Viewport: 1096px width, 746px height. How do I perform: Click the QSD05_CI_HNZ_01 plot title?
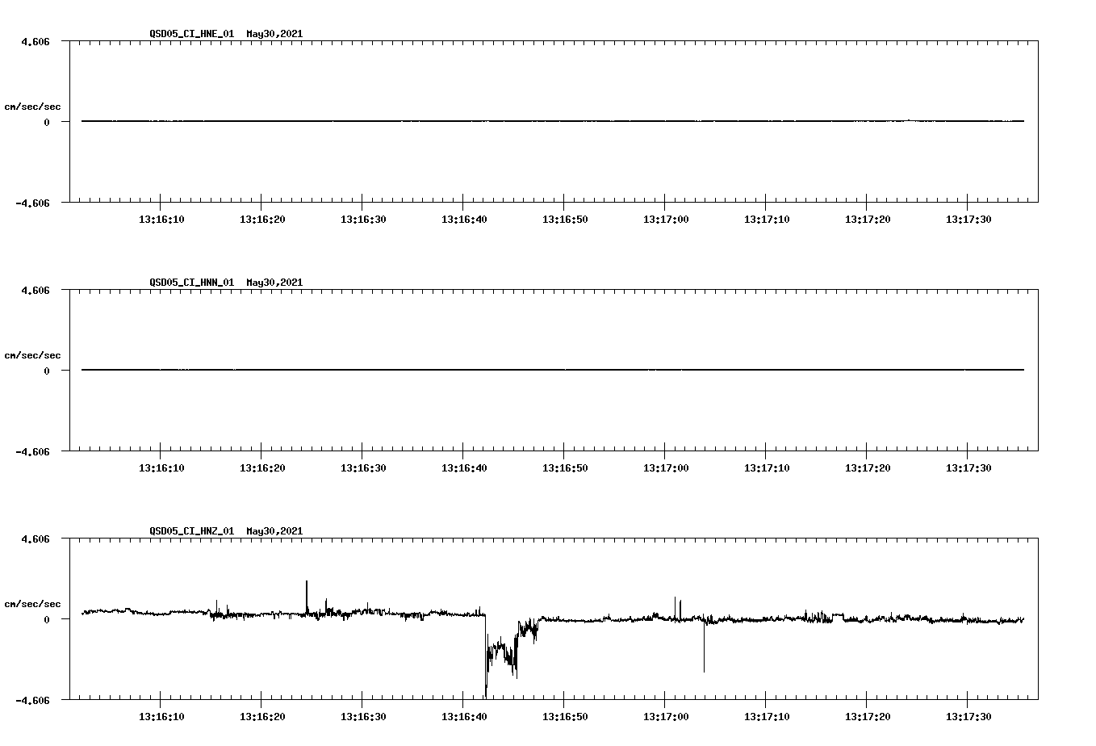226,531
